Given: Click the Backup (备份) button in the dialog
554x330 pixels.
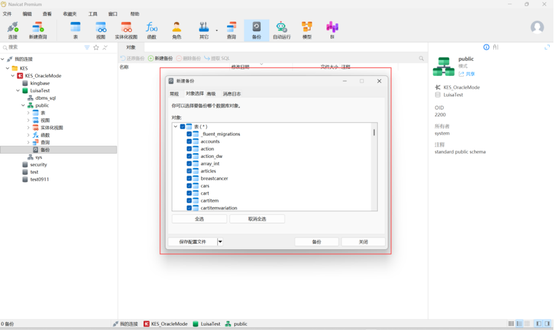Looking at the screenshot, I should [317, 242].
